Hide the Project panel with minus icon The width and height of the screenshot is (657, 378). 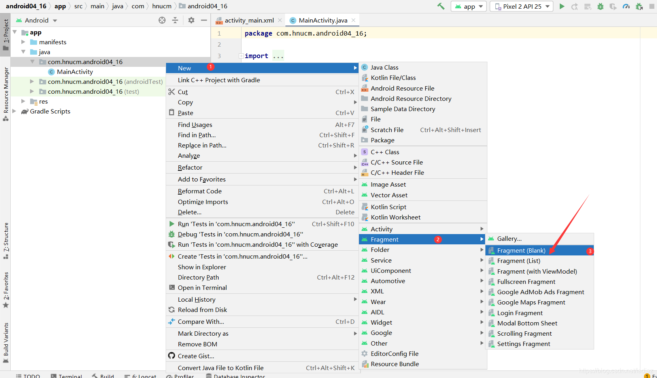point(204,20)
